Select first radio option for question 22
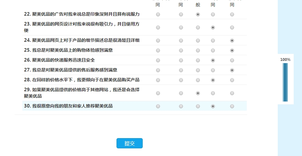This screenshot has height=156, width=302. tap(158, 14)
